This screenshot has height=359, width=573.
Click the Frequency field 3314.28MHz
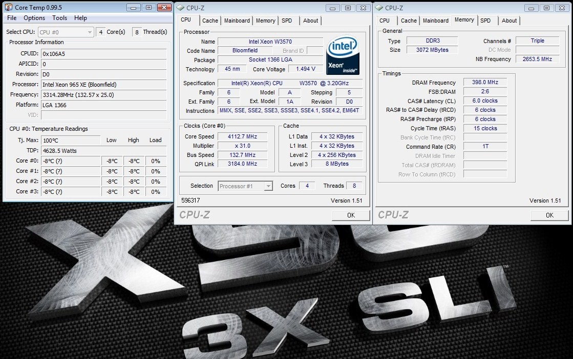(104, 95)
